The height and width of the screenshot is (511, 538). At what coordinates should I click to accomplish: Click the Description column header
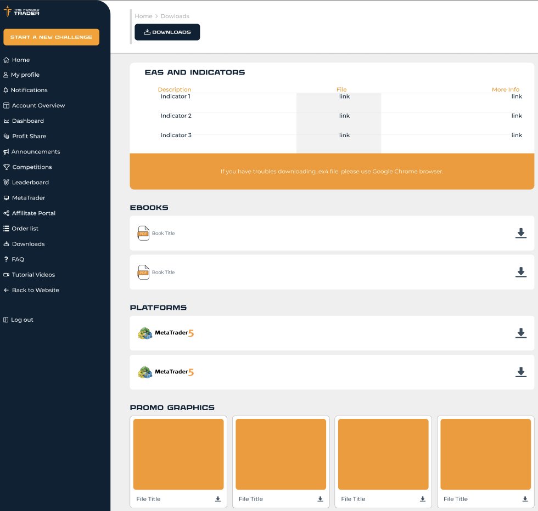(175, 89)
